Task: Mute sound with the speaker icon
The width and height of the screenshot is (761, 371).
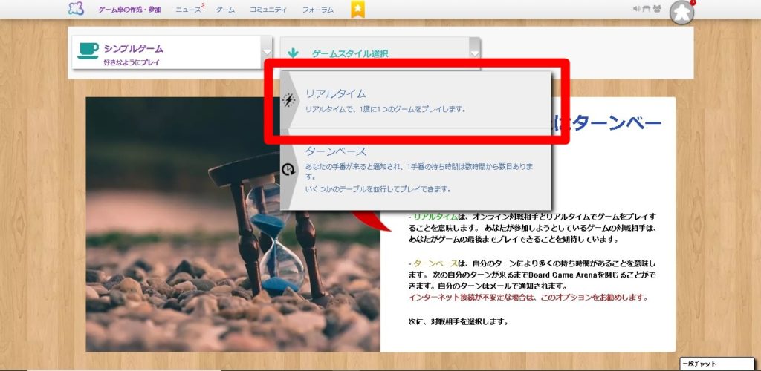Action: click(637, 9)
